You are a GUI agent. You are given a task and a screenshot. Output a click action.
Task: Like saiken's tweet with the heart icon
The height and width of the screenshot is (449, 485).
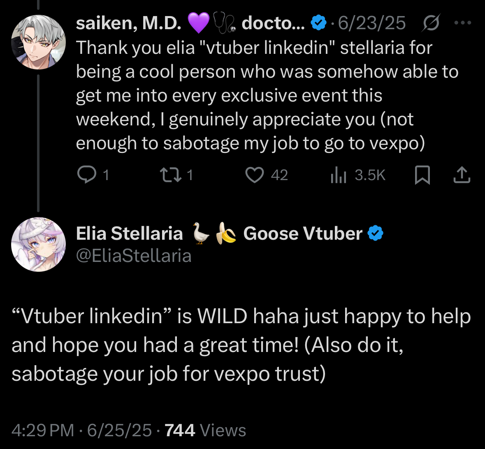pyautogui.click(x=255, y=175)
